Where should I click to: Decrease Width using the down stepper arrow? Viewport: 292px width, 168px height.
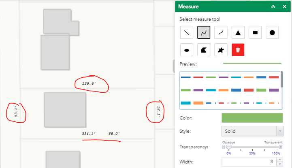click(x=280, y=164)
